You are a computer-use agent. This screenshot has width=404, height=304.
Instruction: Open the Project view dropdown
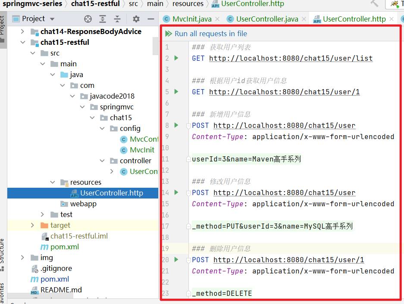click(x=52, y=19)
